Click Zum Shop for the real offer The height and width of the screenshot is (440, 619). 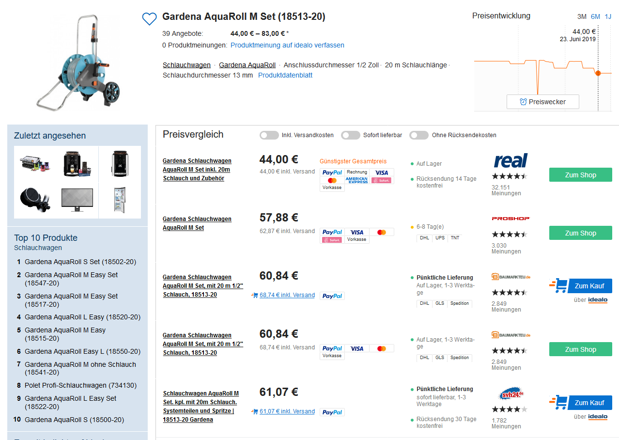pos(580,175)
